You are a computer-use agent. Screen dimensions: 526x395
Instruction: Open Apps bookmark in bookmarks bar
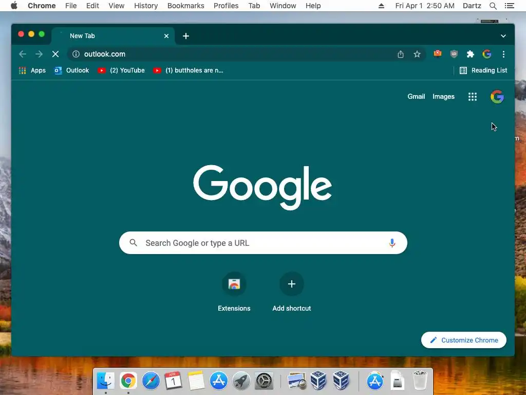(32, 70)
